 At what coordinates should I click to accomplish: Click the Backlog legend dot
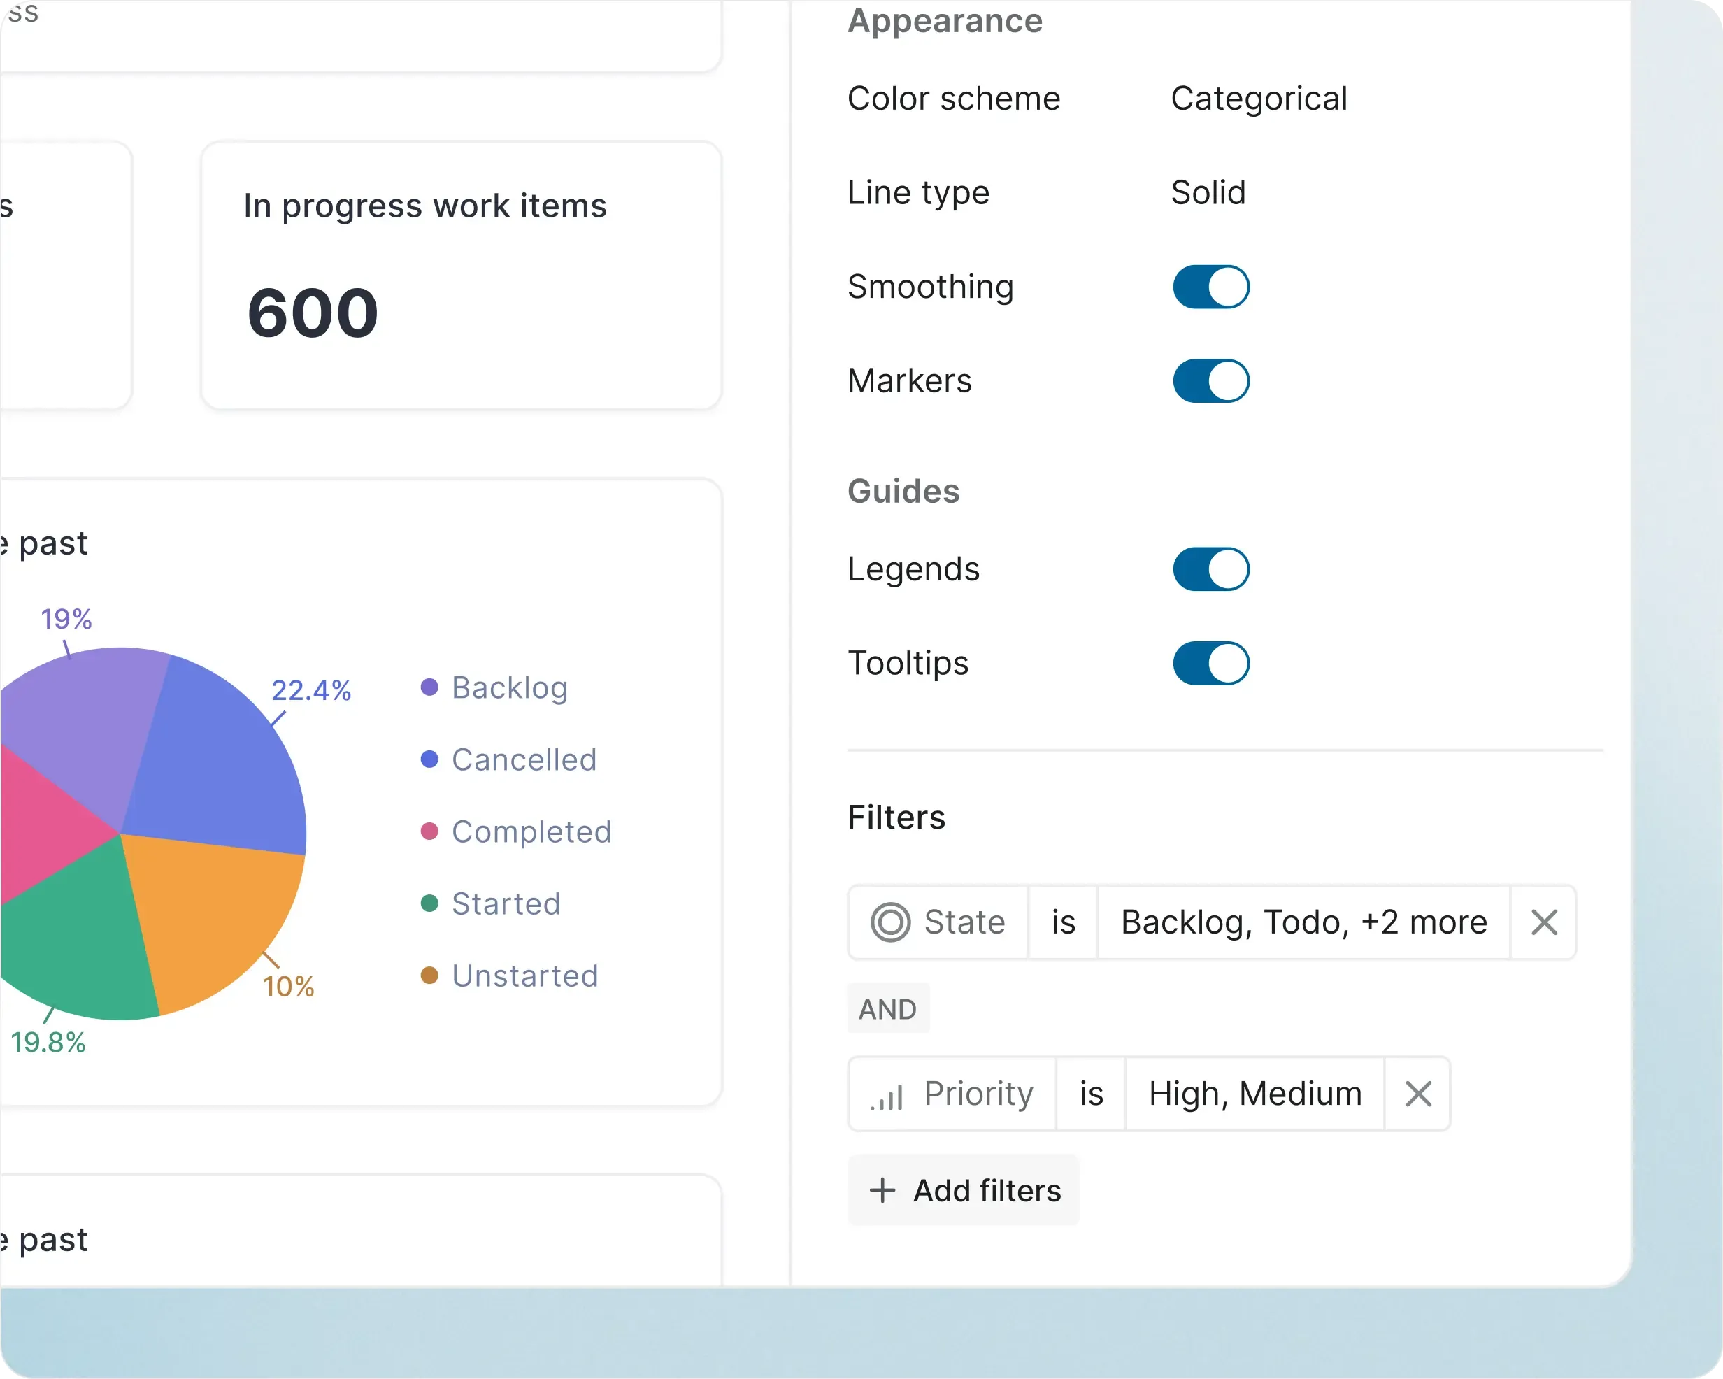429,687
